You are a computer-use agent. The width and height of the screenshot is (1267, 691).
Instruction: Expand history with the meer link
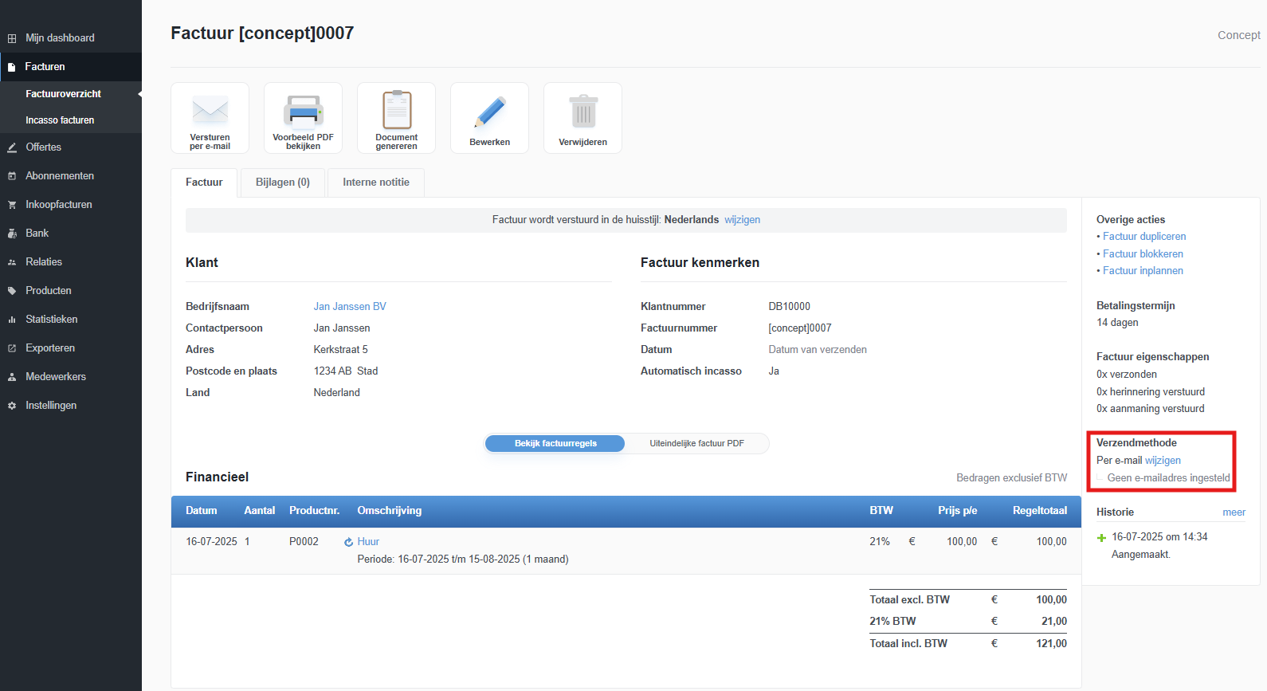pyautogui.click(x=1234, y=512)
